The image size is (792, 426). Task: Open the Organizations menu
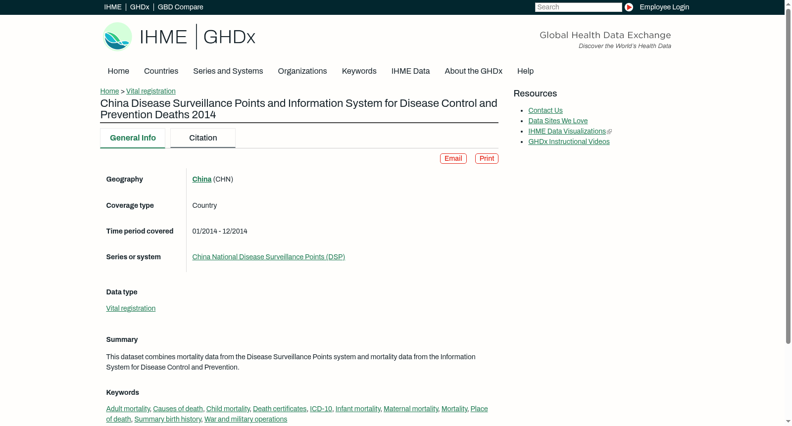[x=302, y=71]
